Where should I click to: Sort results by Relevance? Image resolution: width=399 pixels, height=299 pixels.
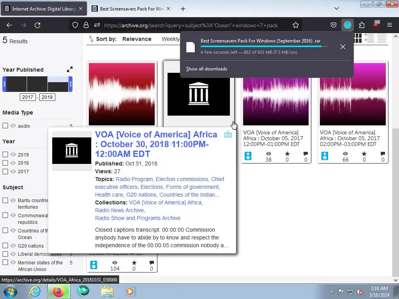(137, 39)
